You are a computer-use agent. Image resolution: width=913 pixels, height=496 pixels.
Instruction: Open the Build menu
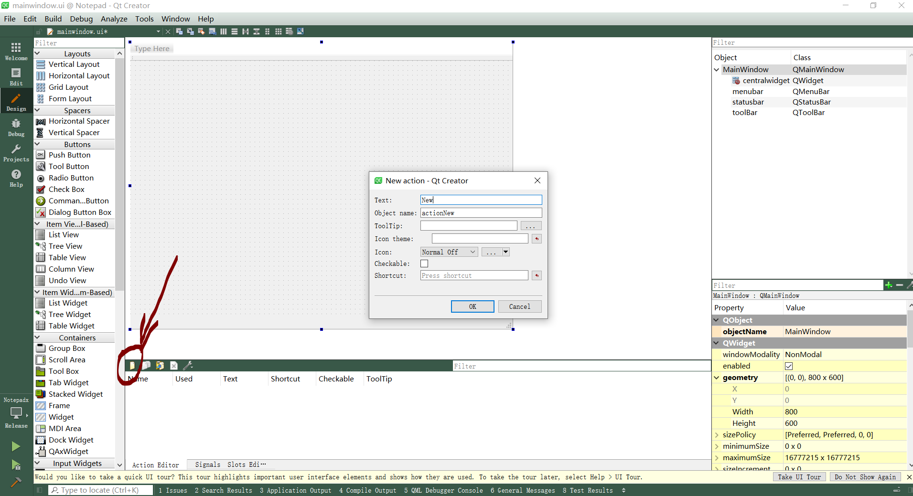point(53,19)
